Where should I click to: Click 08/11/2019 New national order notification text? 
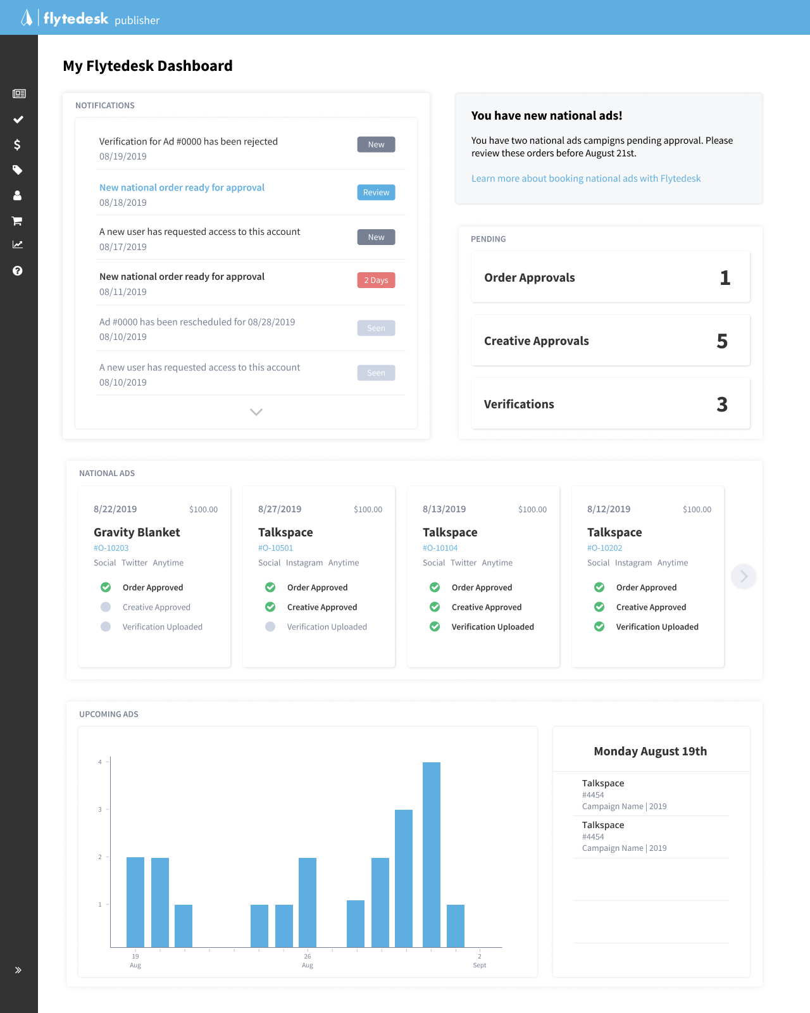pyautogui.click(x=182, y=277)
